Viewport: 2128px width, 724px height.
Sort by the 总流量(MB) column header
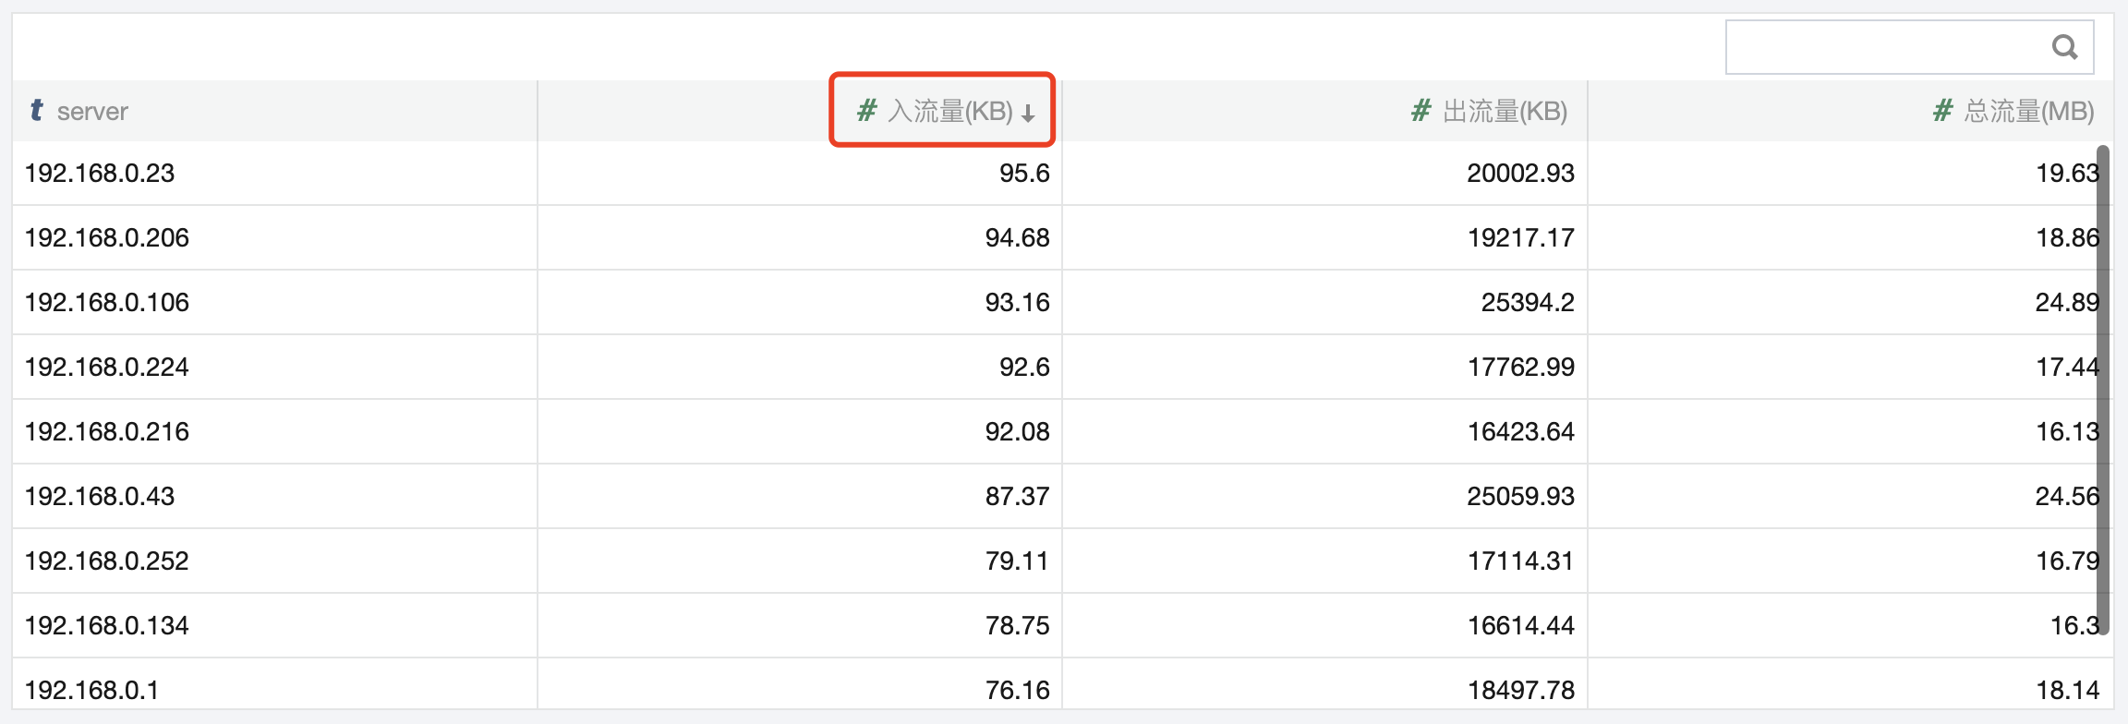(2028, 112)
